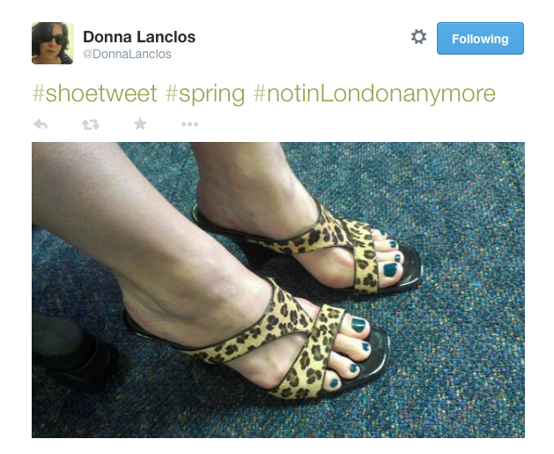
Task: View the attached shoe image full size
Action: coord(278,290)
